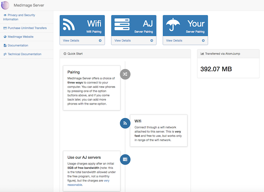This screenshot has width=264, height=192.
Task: Click the MedImage Server title
Action: click(29, 5)
